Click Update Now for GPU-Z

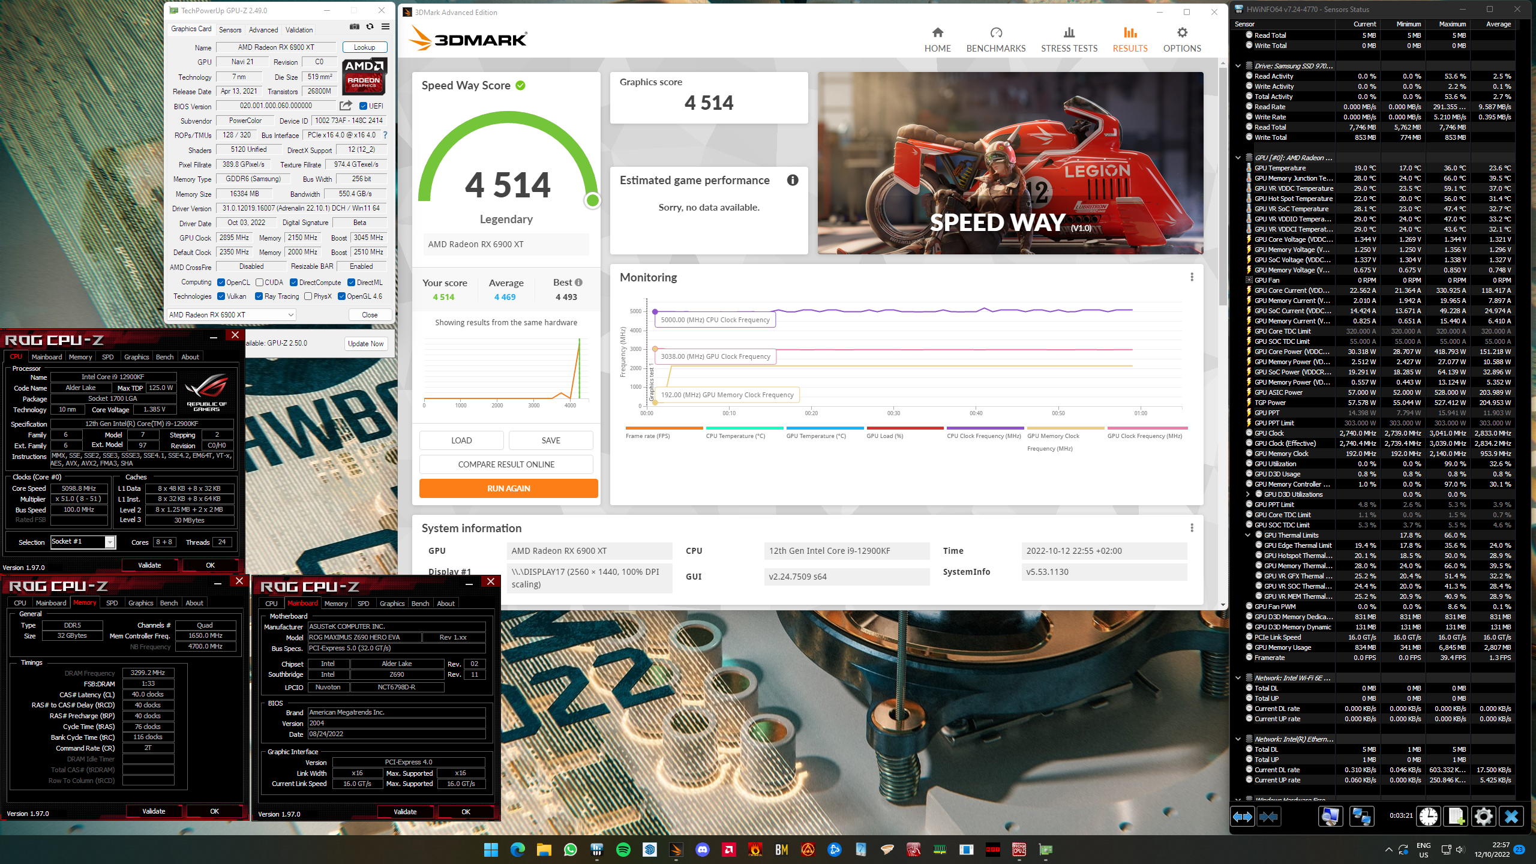(365, 344)
